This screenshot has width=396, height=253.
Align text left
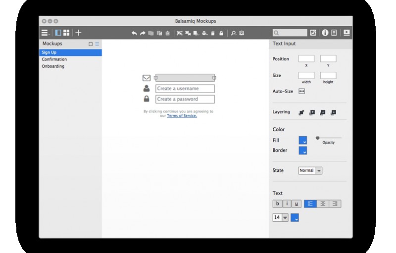(x=310, y=204)
